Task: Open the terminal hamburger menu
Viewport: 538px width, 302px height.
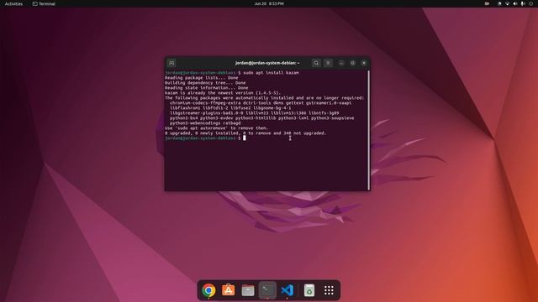Action: click(x=328, y=63)
